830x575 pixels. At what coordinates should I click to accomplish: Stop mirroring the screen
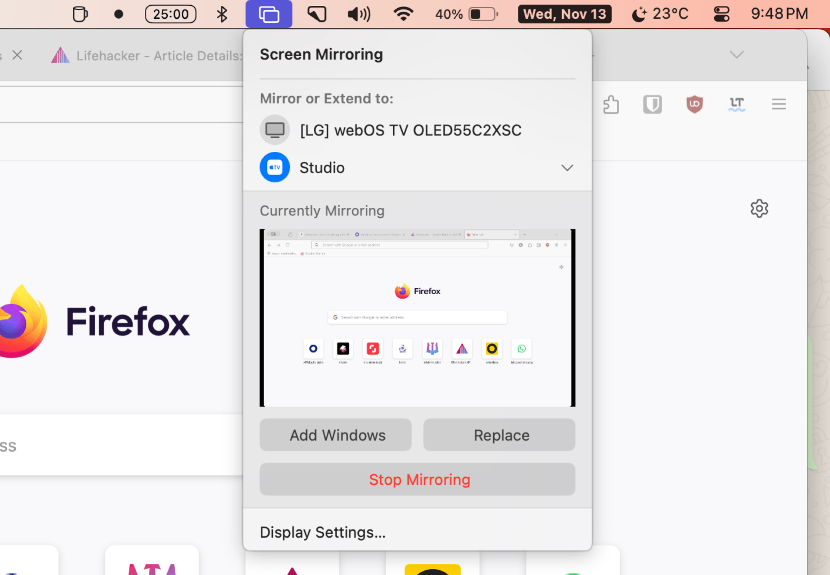point(417,479)
